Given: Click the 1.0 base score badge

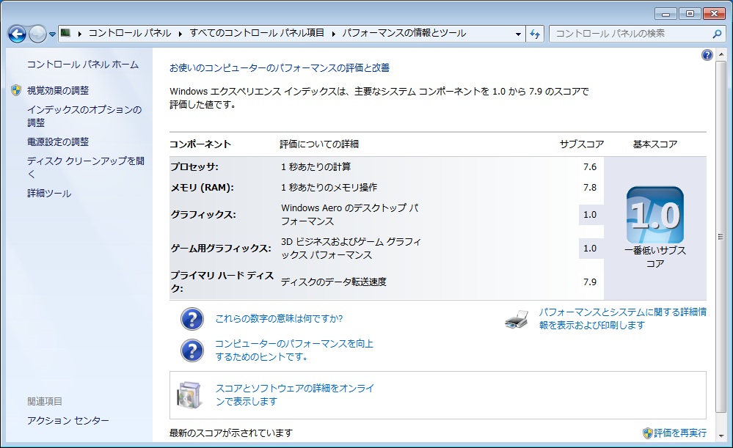Looking at the screenshot, I should tap(655, 216).
